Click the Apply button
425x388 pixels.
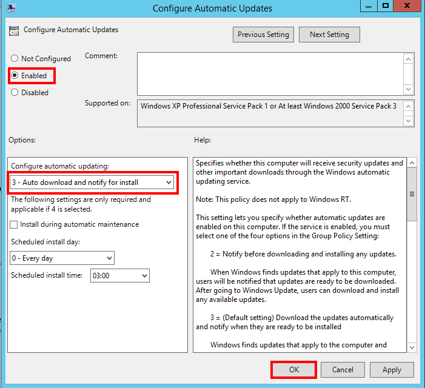point(392,370)
